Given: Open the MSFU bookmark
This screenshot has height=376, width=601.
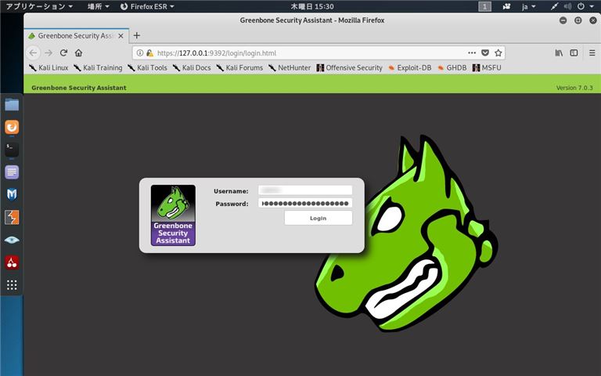Looking at the screenshot, I should 487,68.
